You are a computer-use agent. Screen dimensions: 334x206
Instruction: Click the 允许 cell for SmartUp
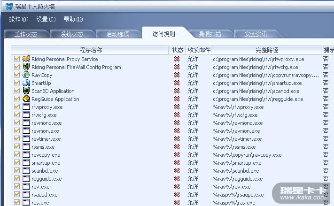[193, 83]
